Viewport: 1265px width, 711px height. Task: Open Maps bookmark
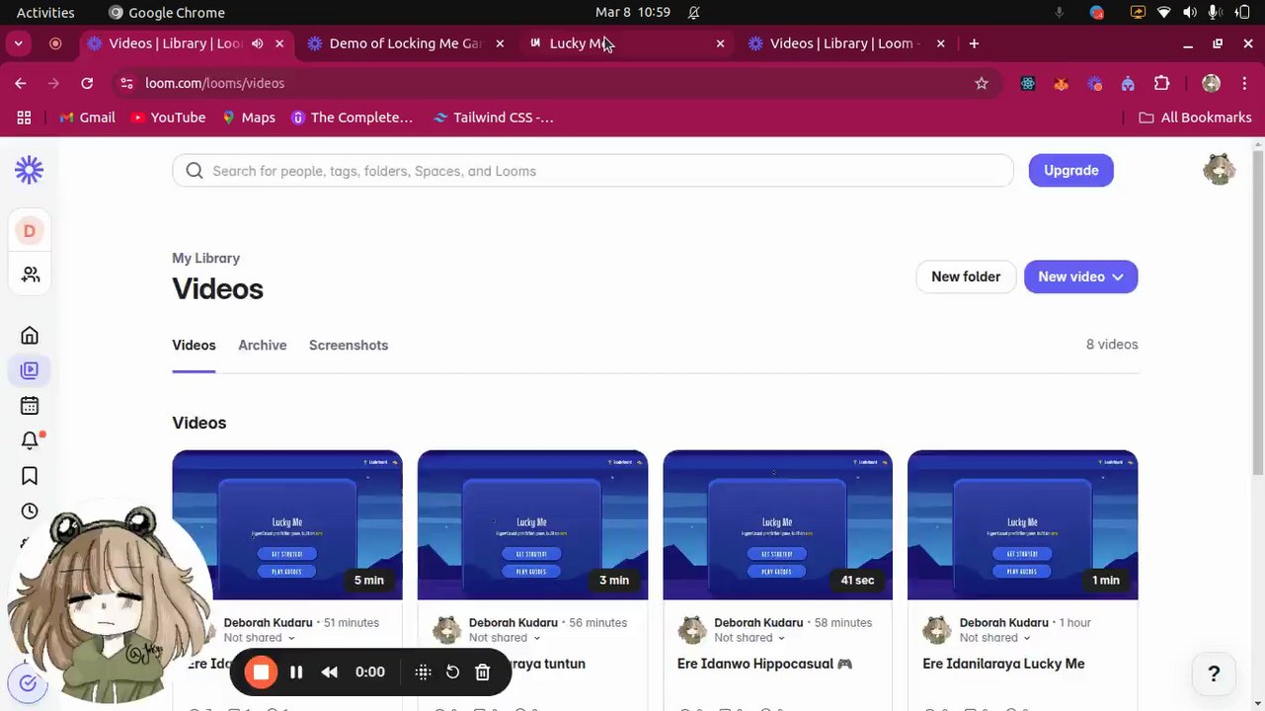(249, 118)
